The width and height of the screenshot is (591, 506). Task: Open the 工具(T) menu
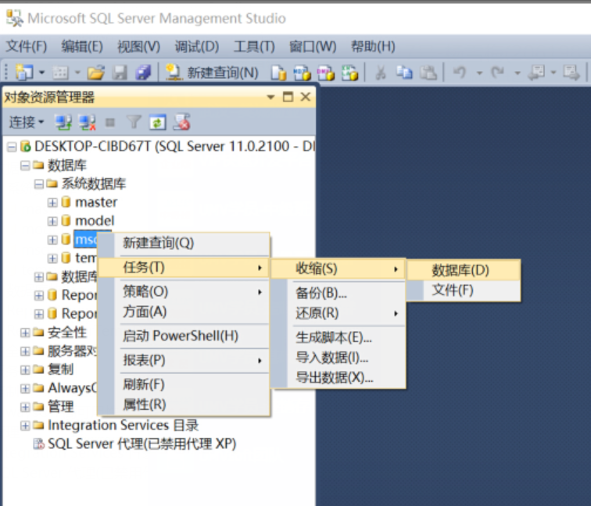click(x=254, y=46)
